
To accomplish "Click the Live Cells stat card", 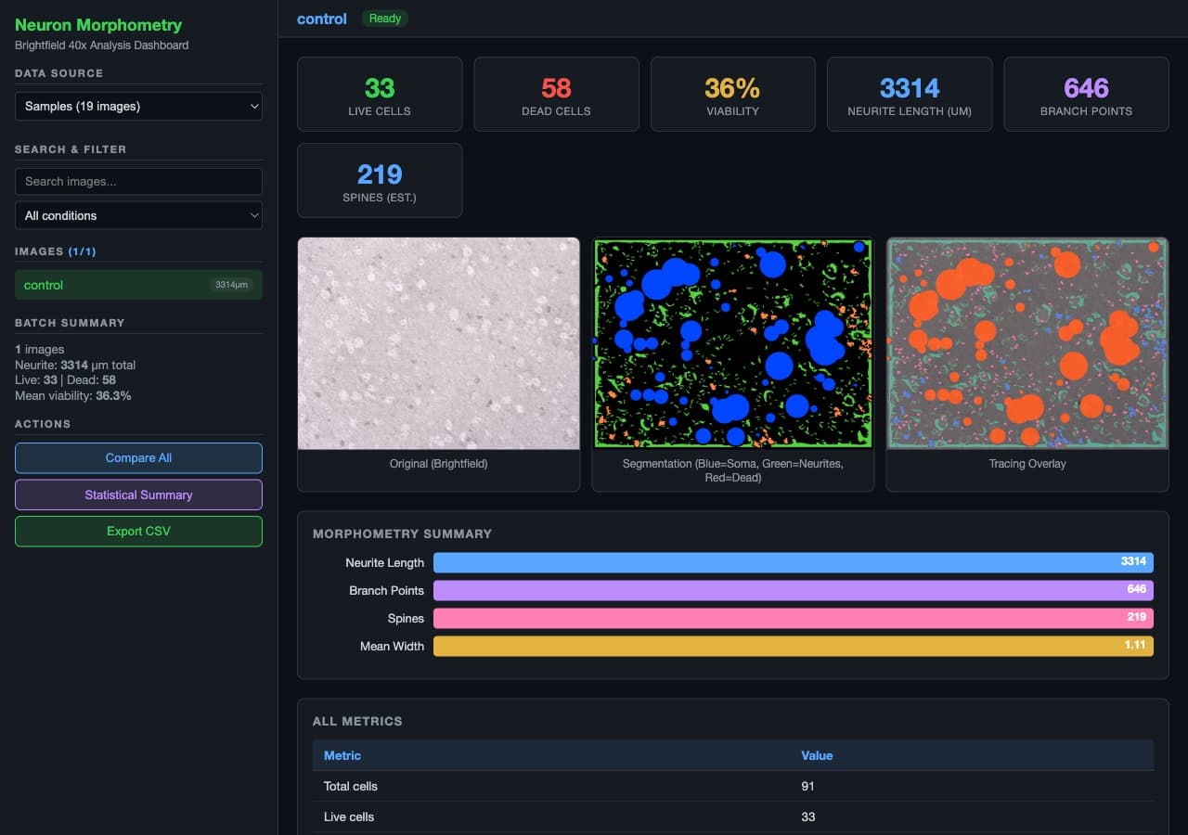I will tap(380, 94).
